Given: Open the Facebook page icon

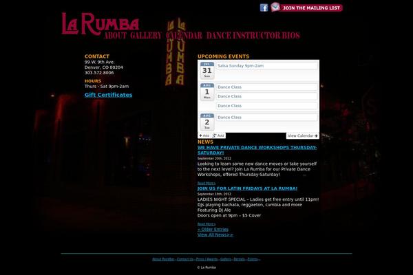Looking at the screenshot, I should coord(264,8).
